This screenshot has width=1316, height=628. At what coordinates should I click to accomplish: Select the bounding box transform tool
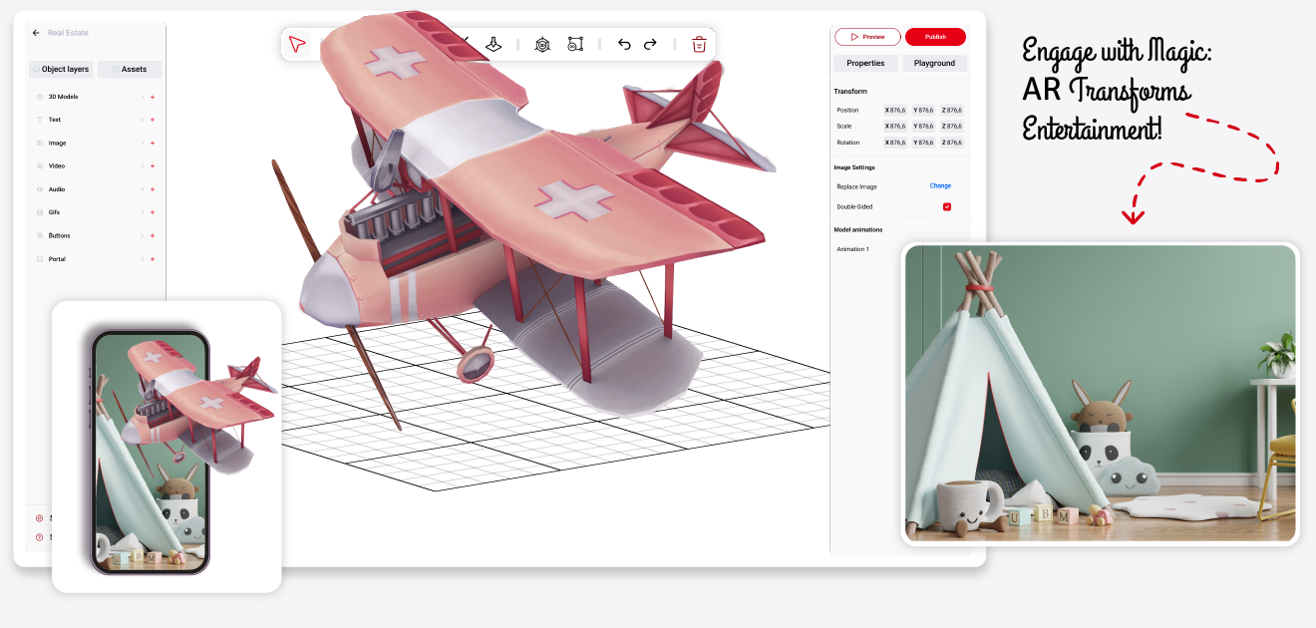576,44
